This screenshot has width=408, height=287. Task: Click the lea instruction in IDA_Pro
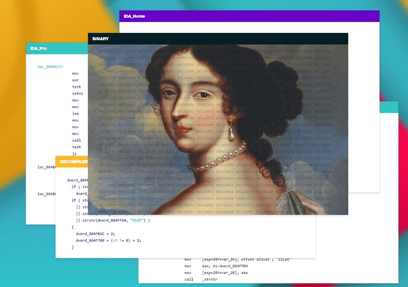click(75, 114)
